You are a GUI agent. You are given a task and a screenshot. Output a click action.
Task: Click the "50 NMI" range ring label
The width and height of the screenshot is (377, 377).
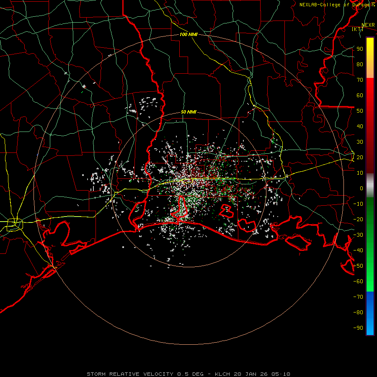(x=188, y=112)
